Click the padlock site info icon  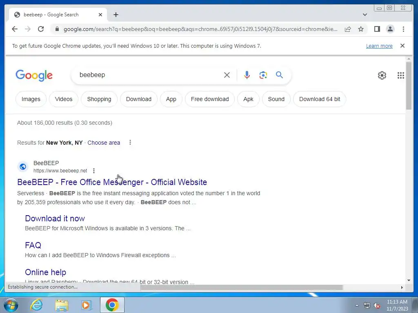click(x=57, y=29)
